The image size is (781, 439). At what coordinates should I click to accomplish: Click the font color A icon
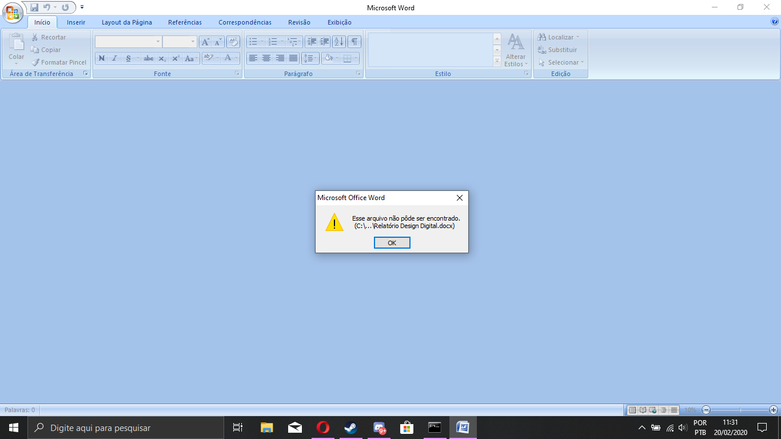(228, 58)
